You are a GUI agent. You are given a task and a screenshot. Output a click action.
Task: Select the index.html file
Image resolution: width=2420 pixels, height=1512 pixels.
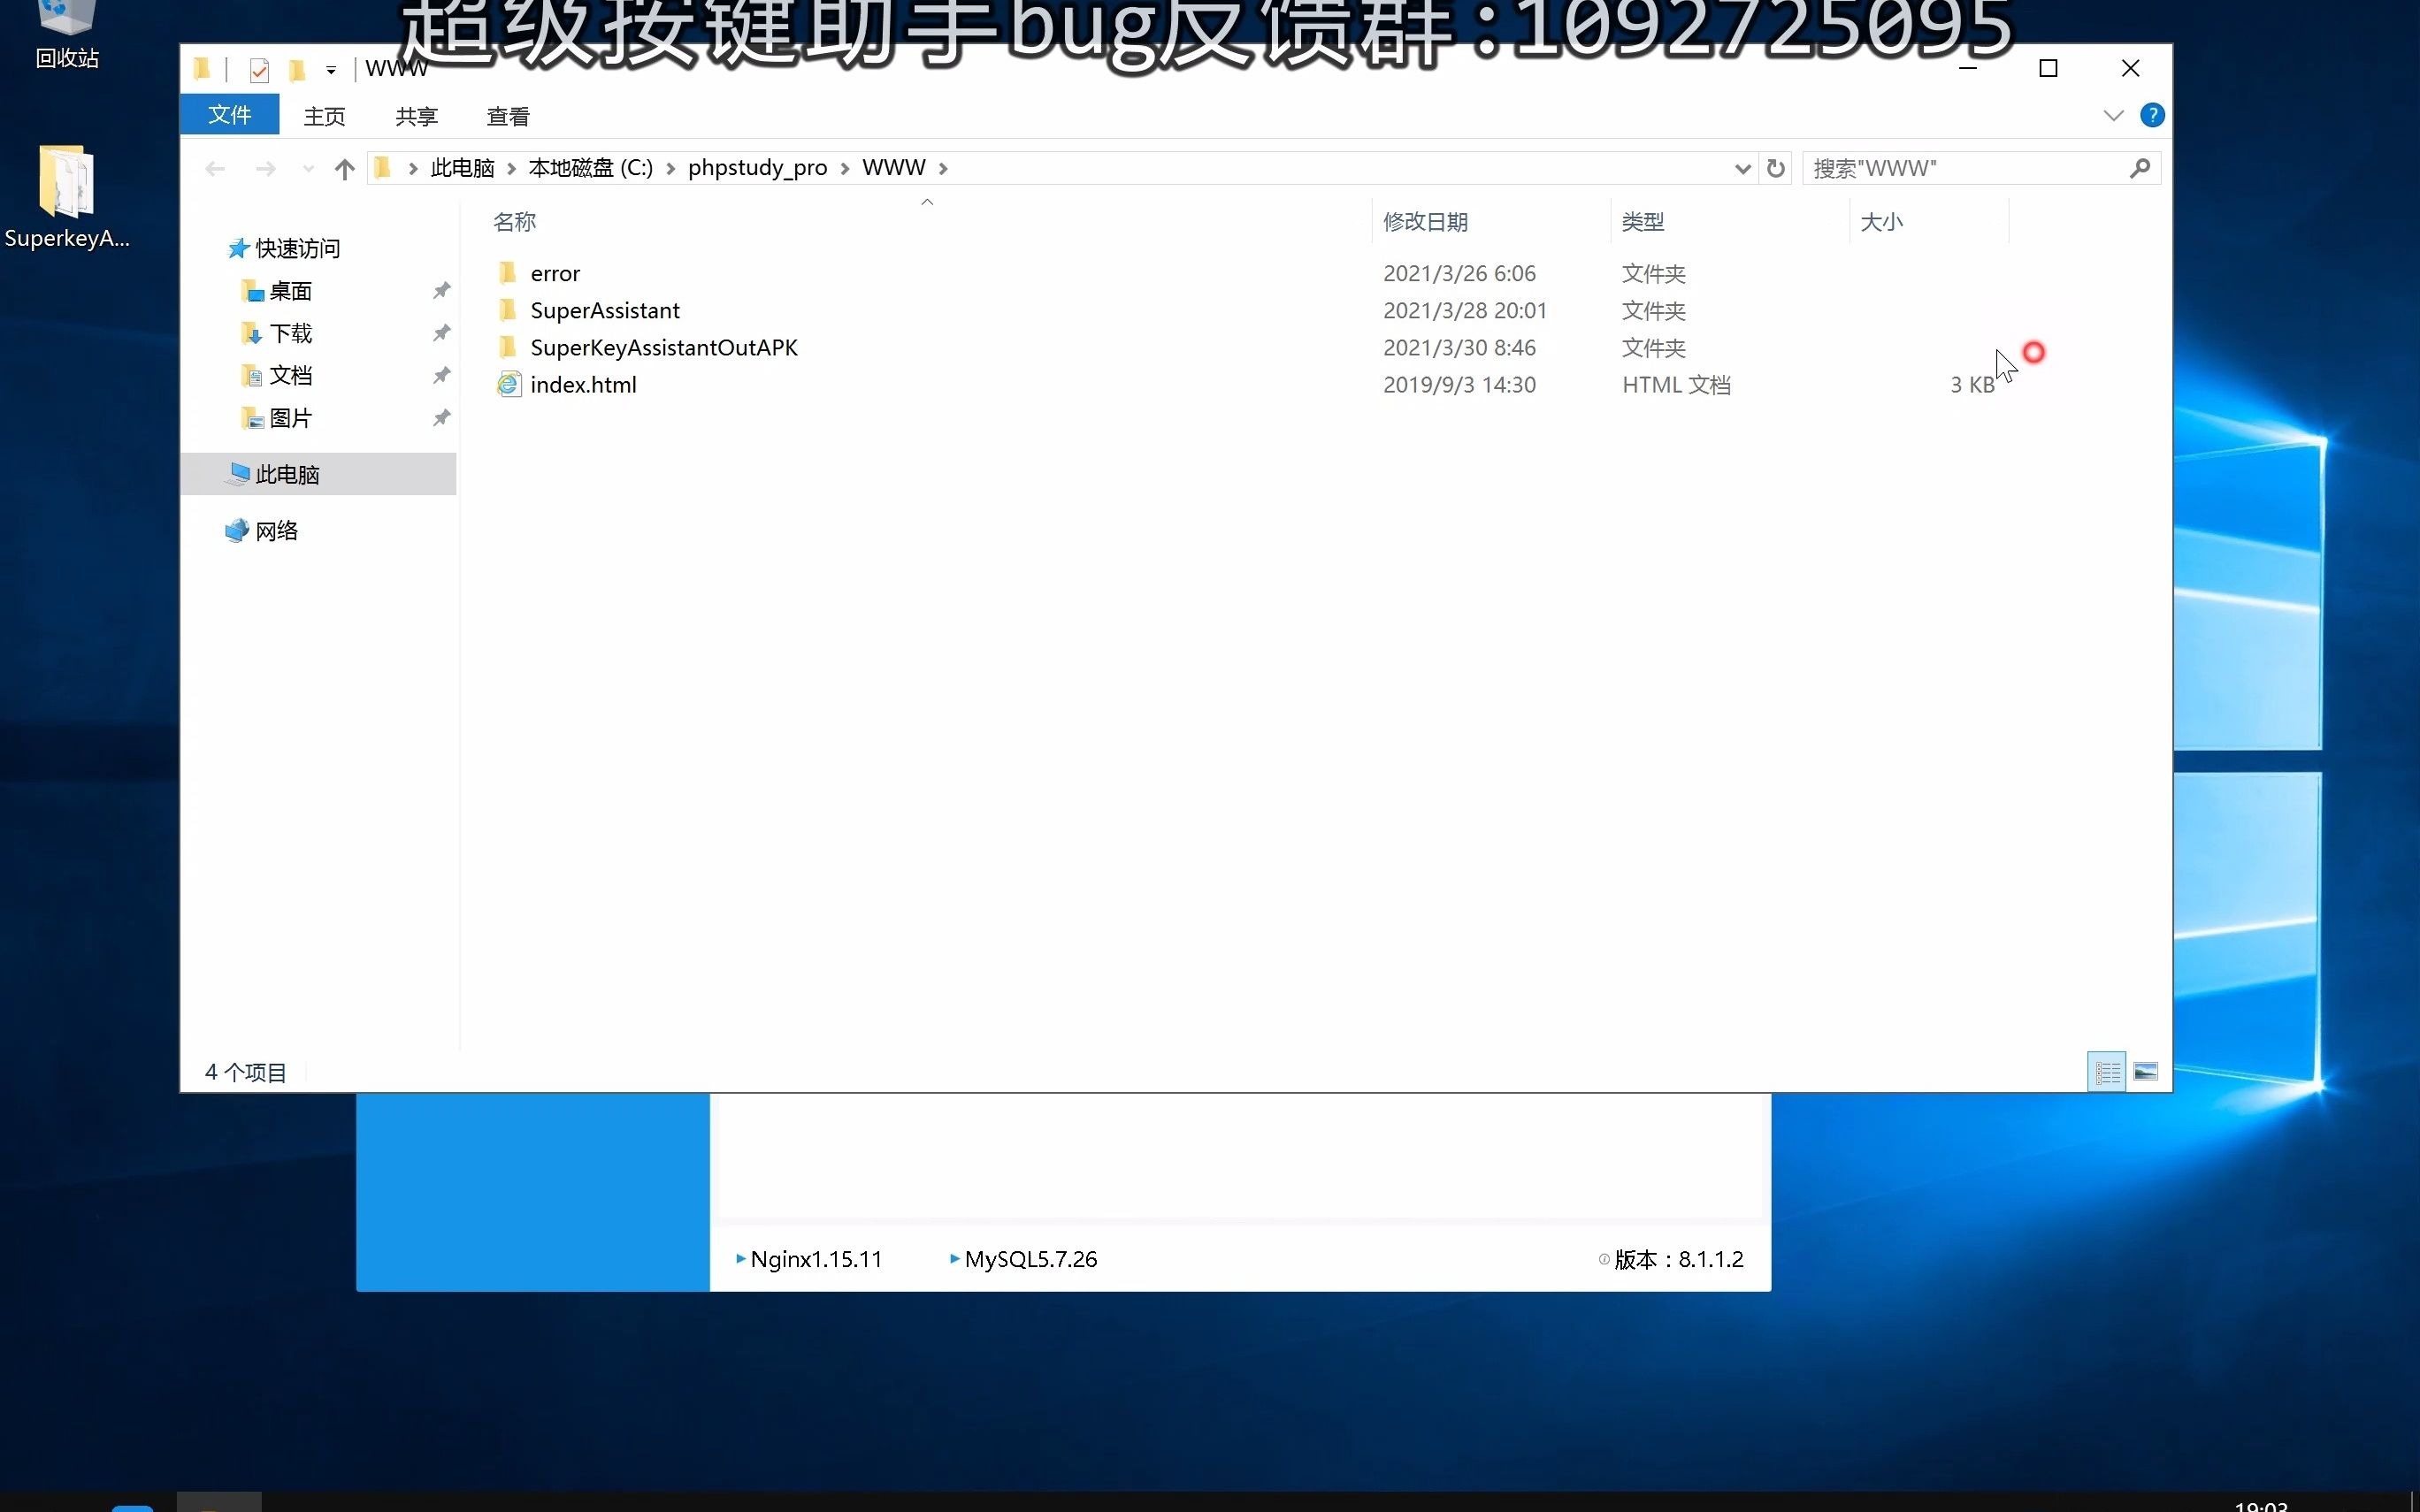point(583,384)
